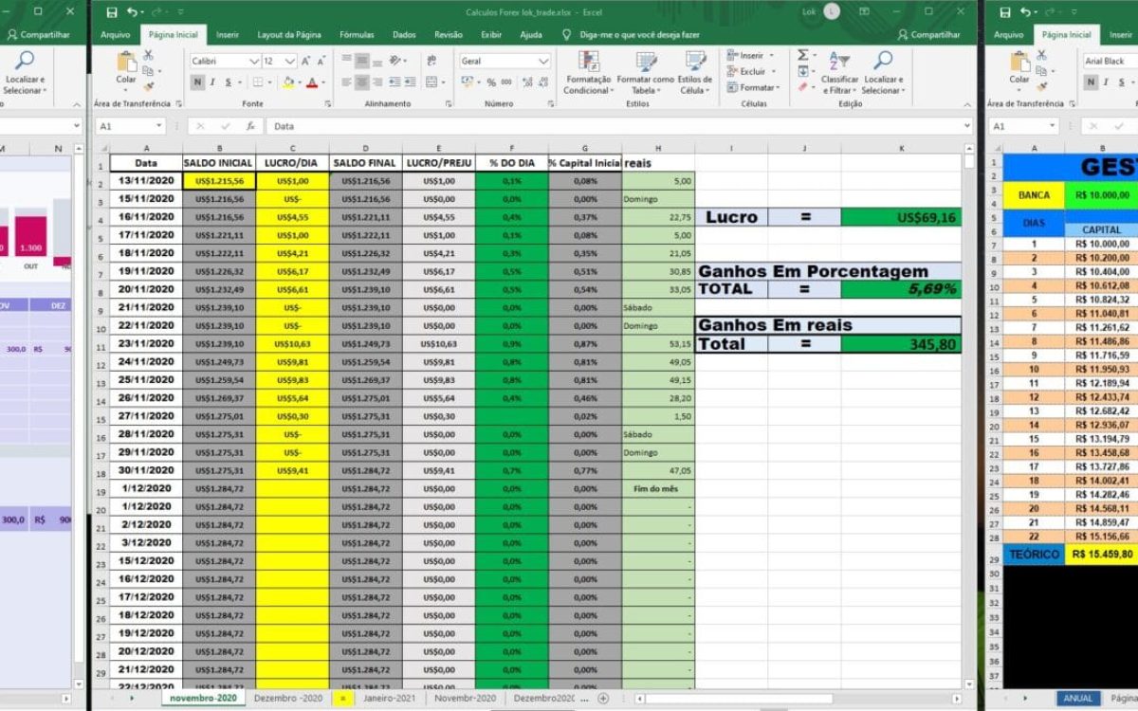Click the TEÓRICO cell in right window
This screenshot has height=711, width=1138.
(1035, 554)
